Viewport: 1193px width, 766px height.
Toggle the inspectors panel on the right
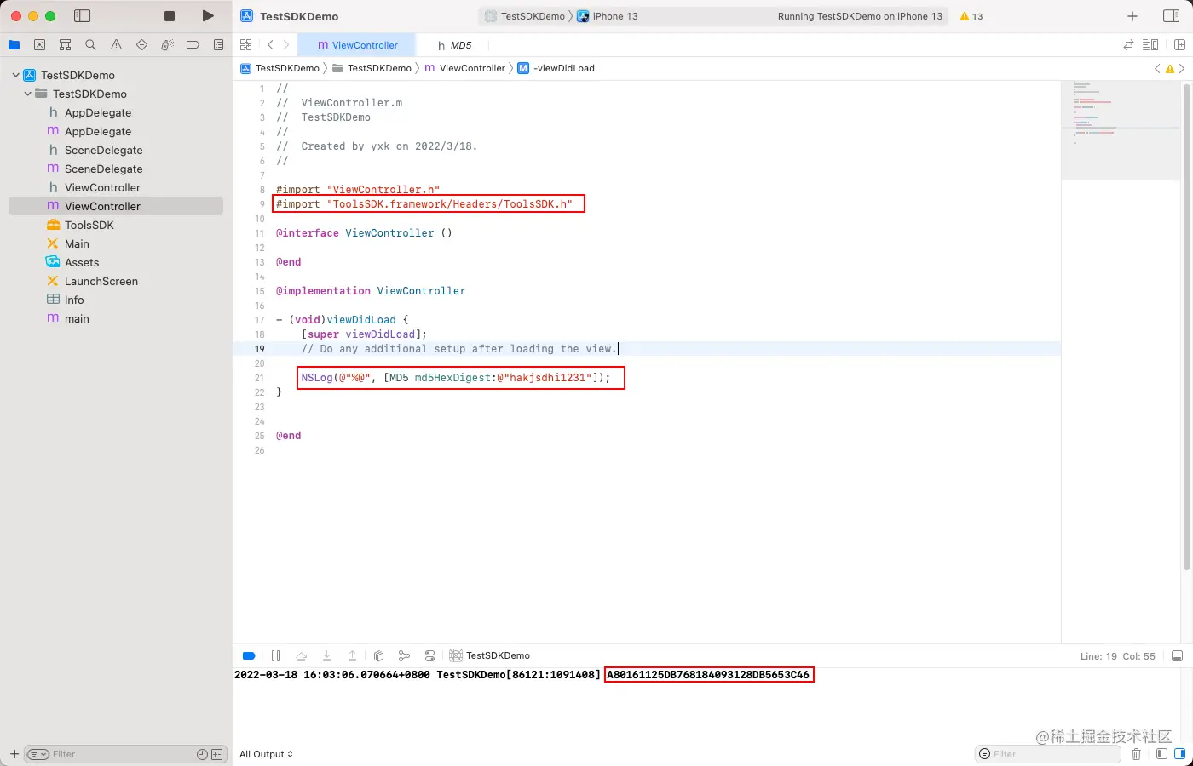coord(1171,16)
